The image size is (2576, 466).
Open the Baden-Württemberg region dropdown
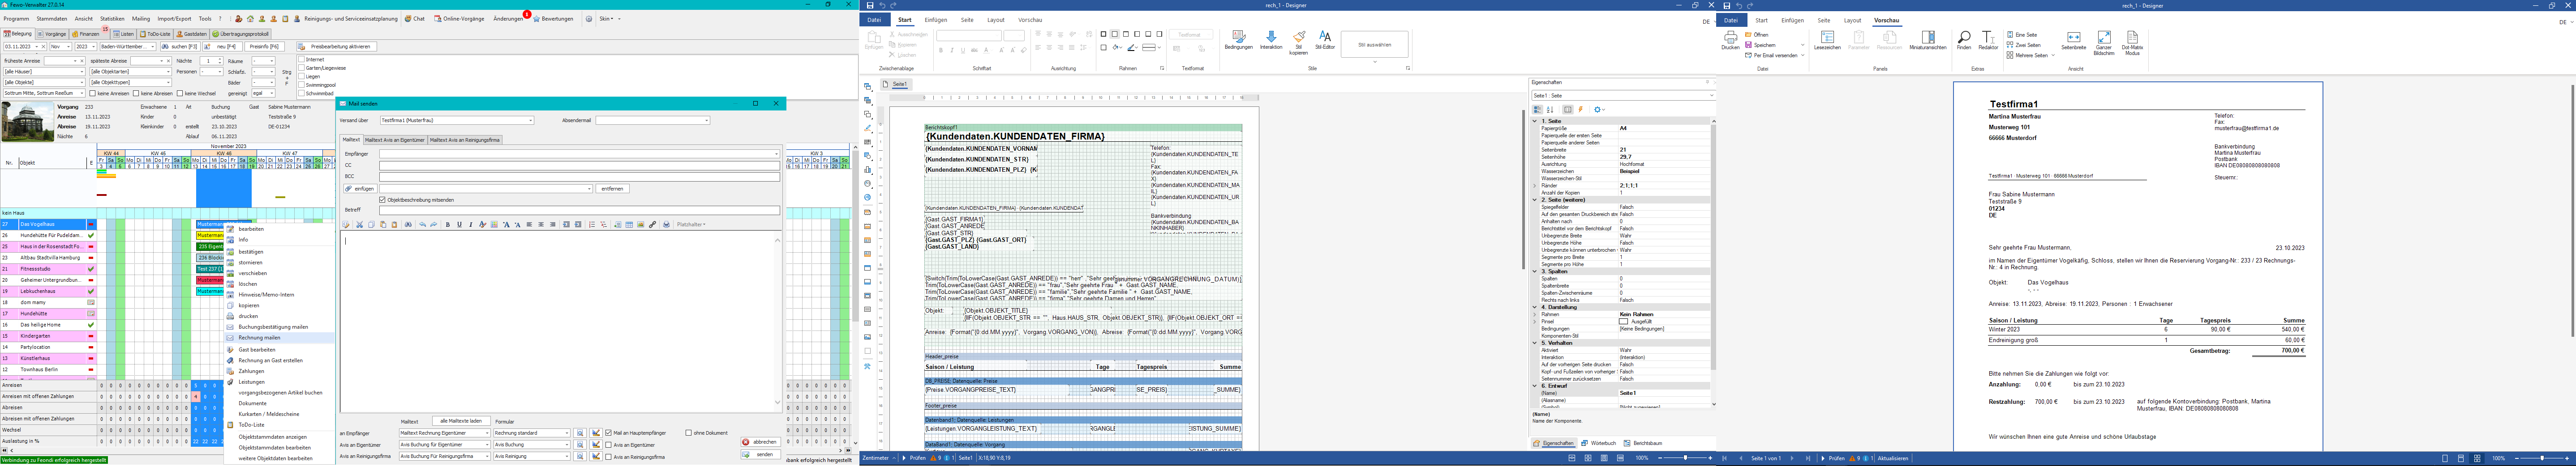click(x=128, y=47)
